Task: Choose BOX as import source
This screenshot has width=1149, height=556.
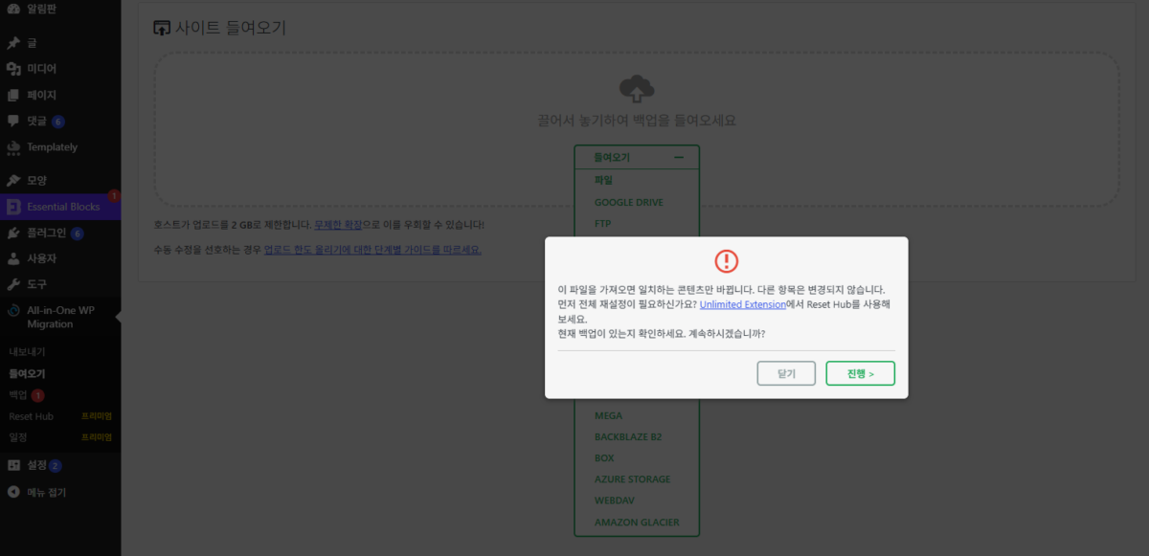Action: click(604, 457)
